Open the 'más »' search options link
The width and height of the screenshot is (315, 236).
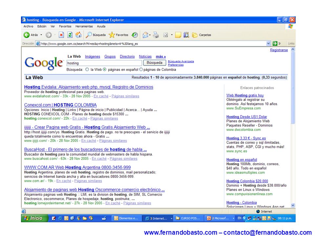click(x=161, y=57)
